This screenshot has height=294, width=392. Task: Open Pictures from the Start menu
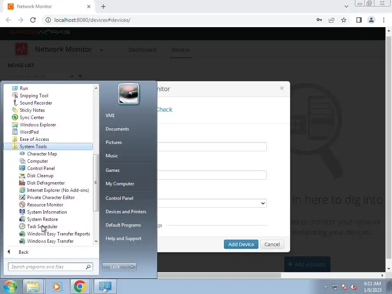tap(113, 142)
